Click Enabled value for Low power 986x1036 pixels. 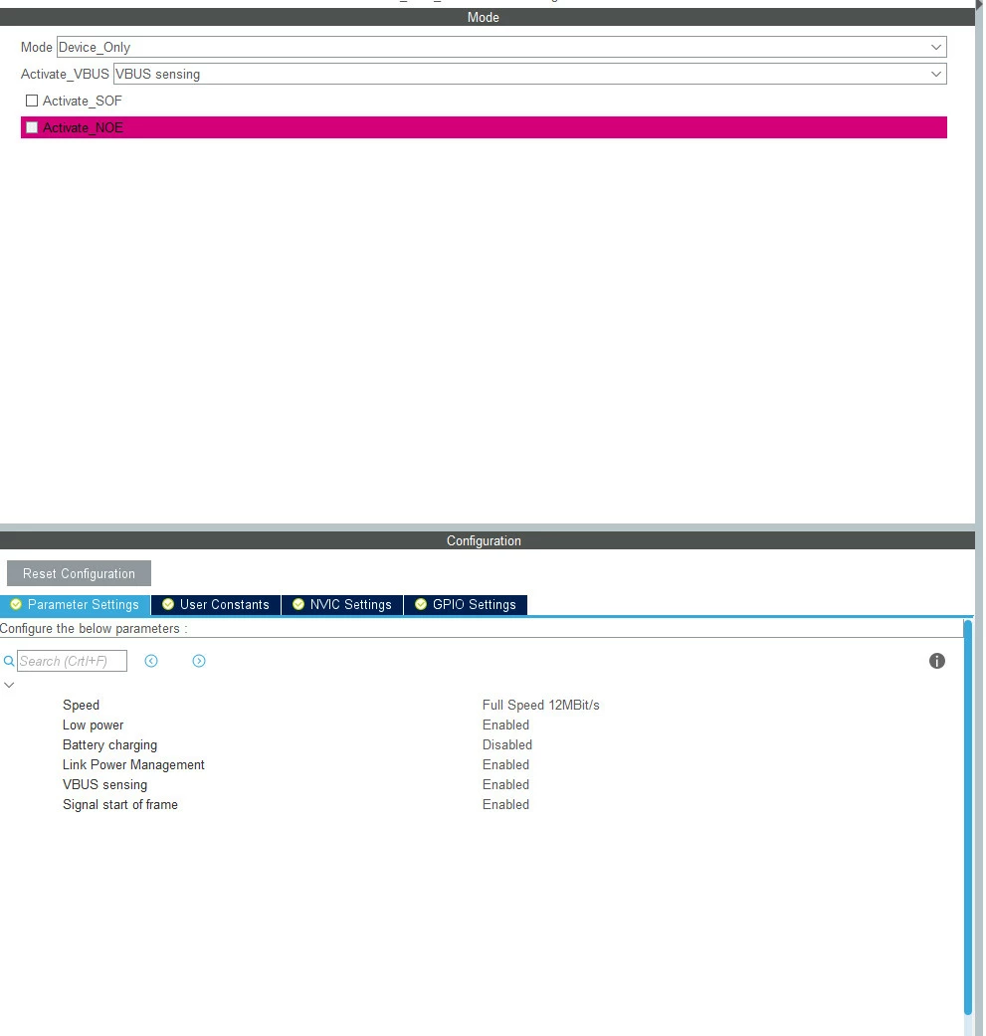click(x=505, y=725)
